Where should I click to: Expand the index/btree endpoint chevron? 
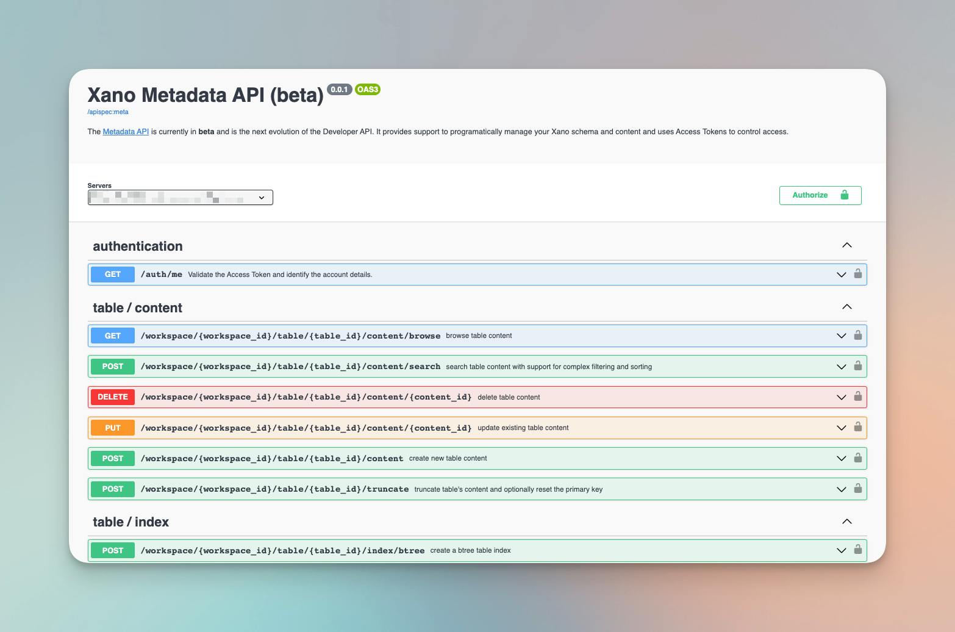[x=841, y=550]
